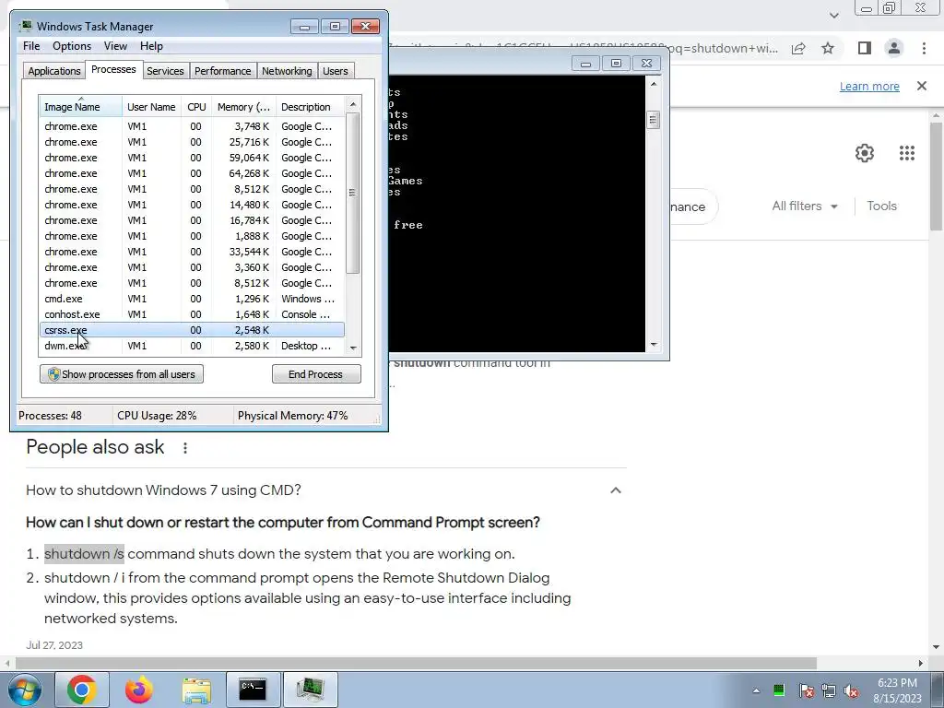Sort by Image Name column
The width and height of the screenshot is (944, 708).
click(81, 106)
